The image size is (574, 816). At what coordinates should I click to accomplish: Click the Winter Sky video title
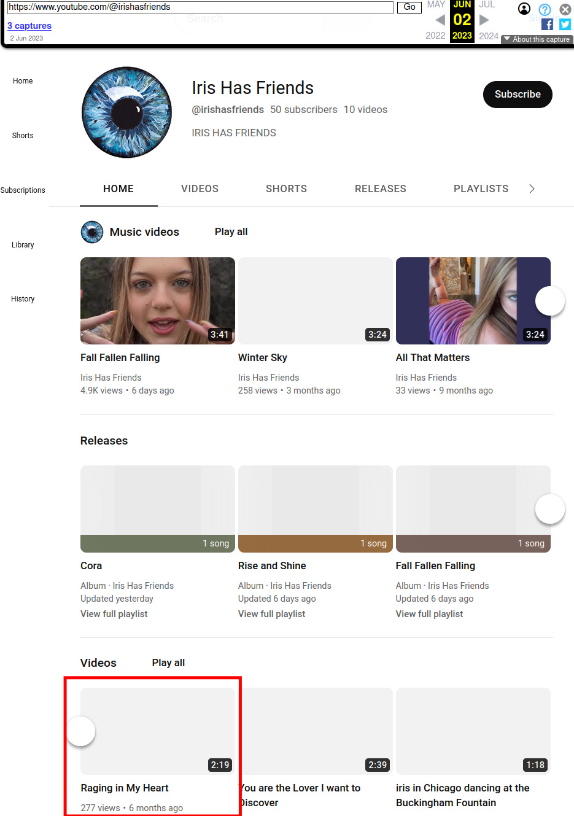pyautogui.click(x=263, y=357)
